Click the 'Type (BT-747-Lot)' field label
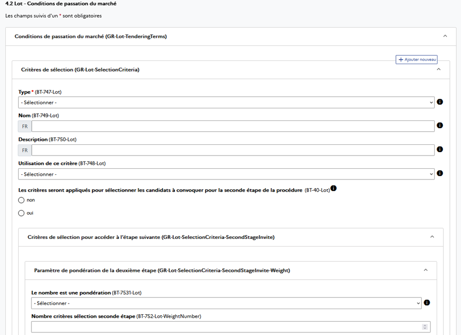The height and width of the screenshot is (335, 461). 40,92
